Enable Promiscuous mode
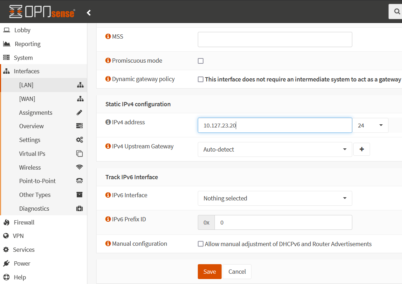The image size is (402, 284). point(201,61)
